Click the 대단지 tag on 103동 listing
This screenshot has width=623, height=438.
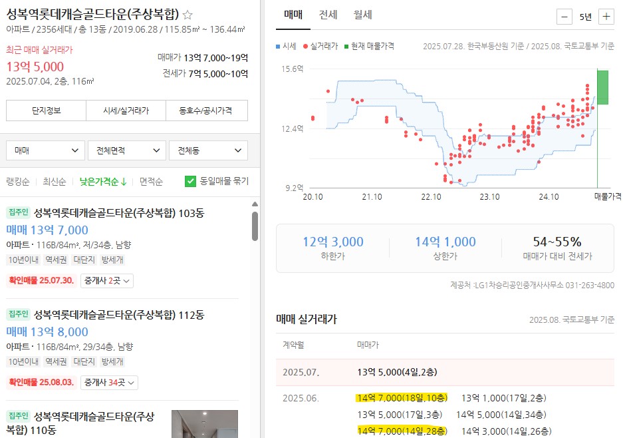click(x=84, y=260)
